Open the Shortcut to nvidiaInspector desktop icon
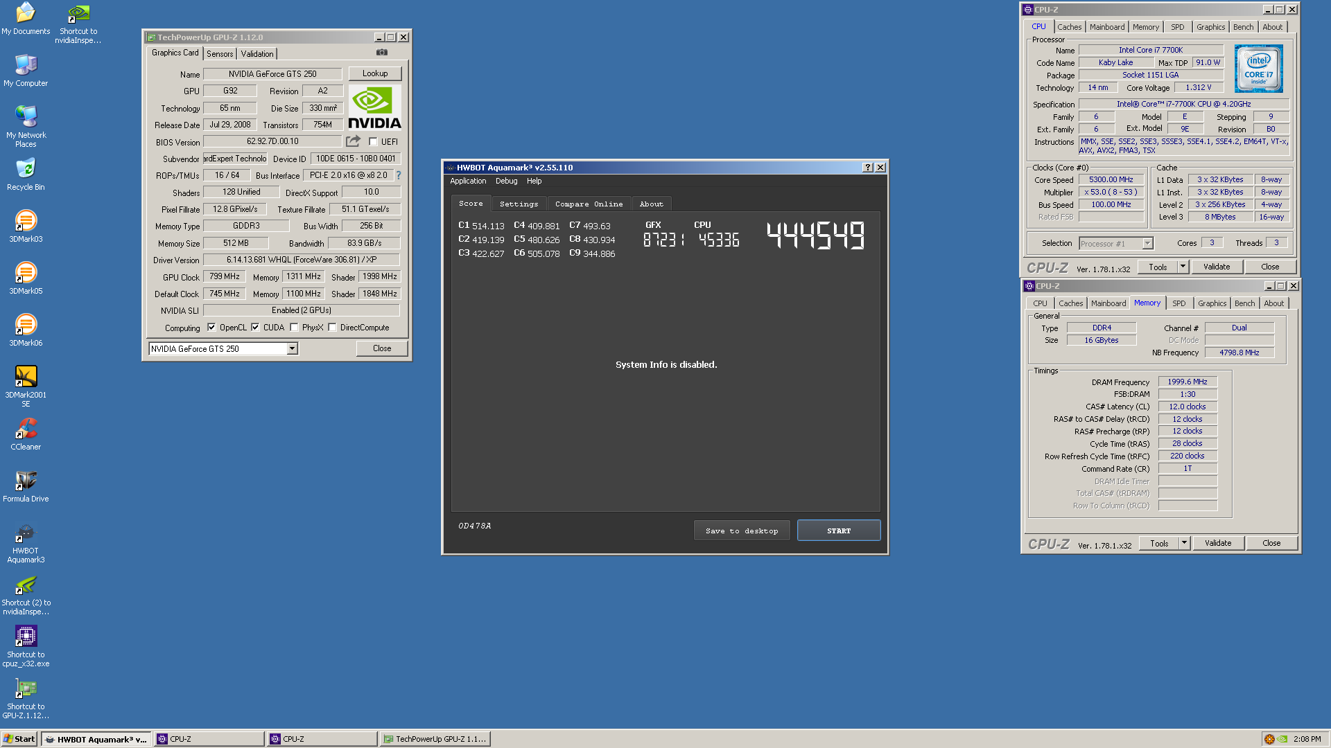 click(x=78, y=23)
